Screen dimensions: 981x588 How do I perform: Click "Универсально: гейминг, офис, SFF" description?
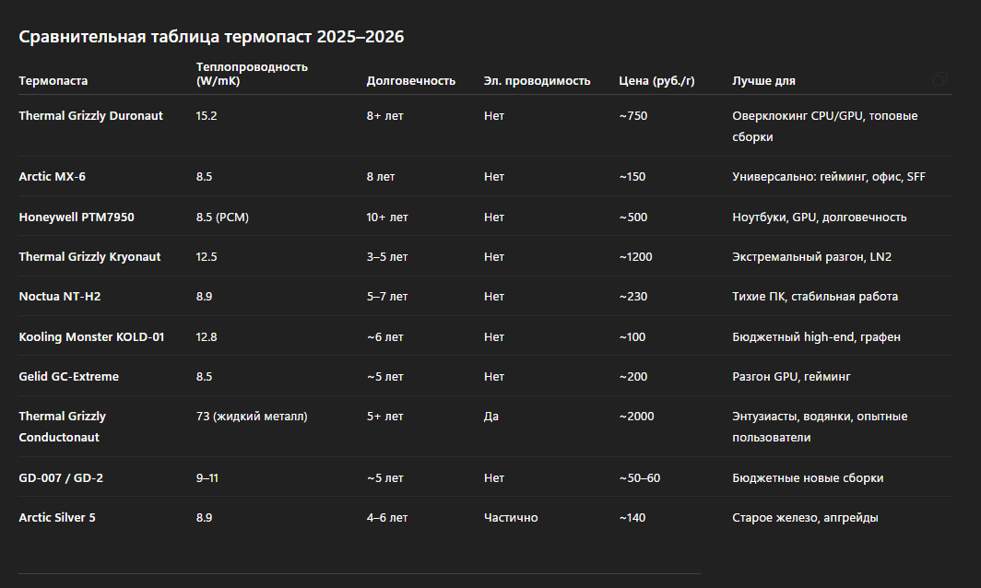(x=828, y=176)
